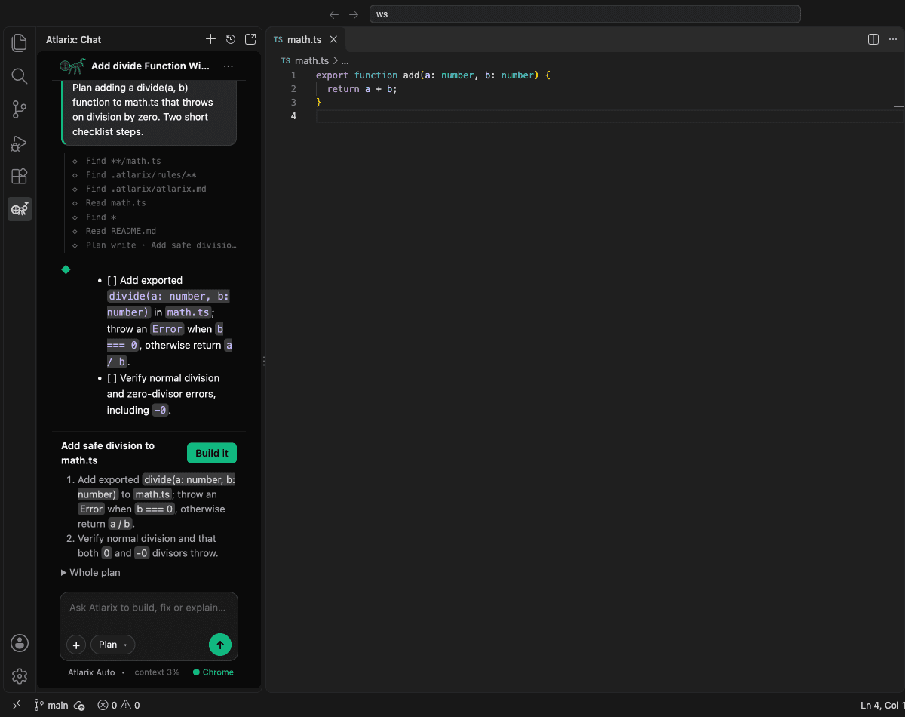This screenshot has width=905, height=717.
Task: Open Atlarix chat in new window
Action: [250, 39]
